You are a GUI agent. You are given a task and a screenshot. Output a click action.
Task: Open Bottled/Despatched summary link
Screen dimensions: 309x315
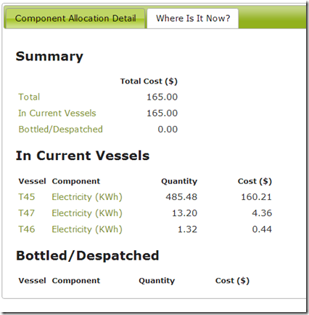[60, 129]
